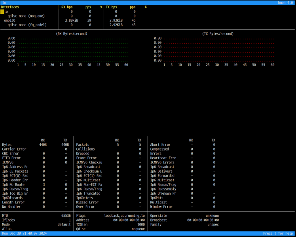Screen dimensions: 296x237
Task: Click the ICMPv6 Errors label
Action: (x=162, y=162)
